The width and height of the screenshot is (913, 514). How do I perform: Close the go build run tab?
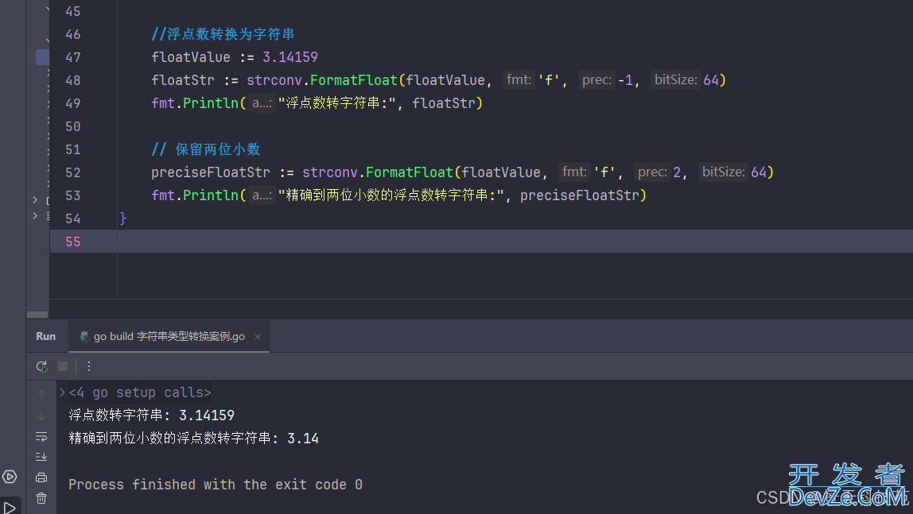258,337
